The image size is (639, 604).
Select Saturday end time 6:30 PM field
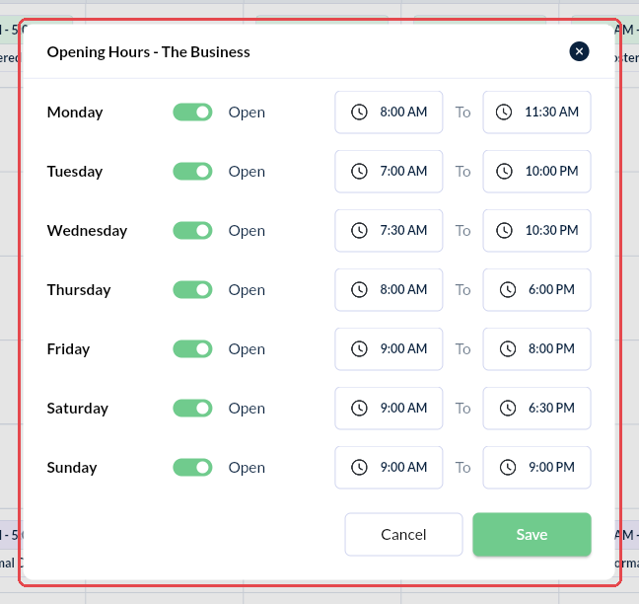[x=536, y=408]
